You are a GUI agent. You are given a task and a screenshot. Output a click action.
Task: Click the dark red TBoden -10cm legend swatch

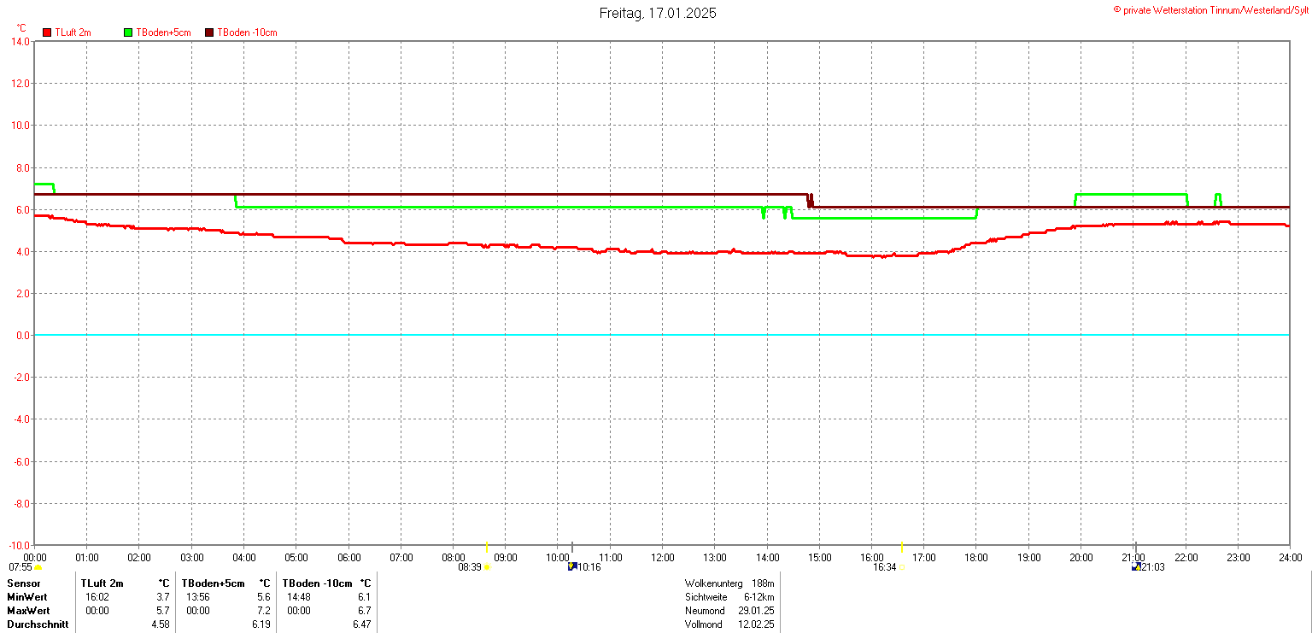[x=209, y=32]
